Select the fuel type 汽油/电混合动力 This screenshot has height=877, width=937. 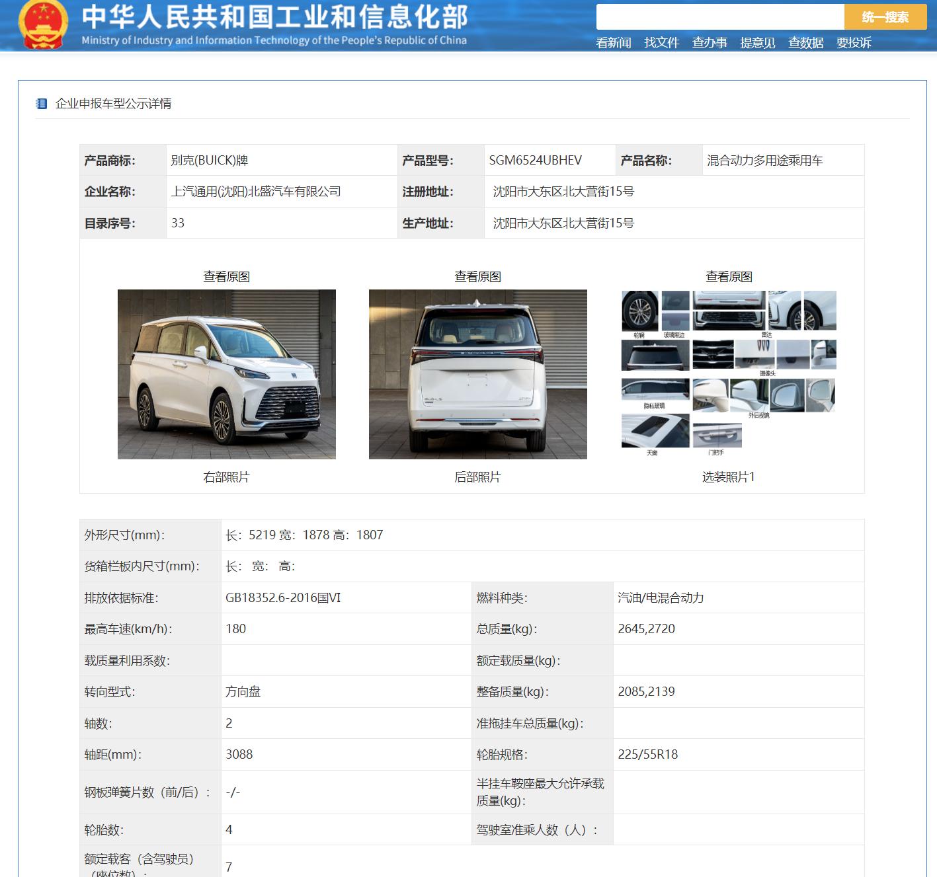click(x=661, y=598)
